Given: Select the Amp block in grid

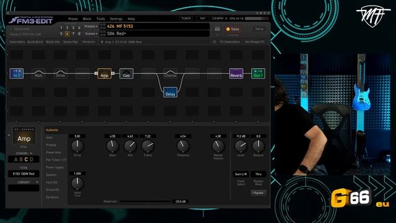Looking at the screenshot, I should (105, 73).
